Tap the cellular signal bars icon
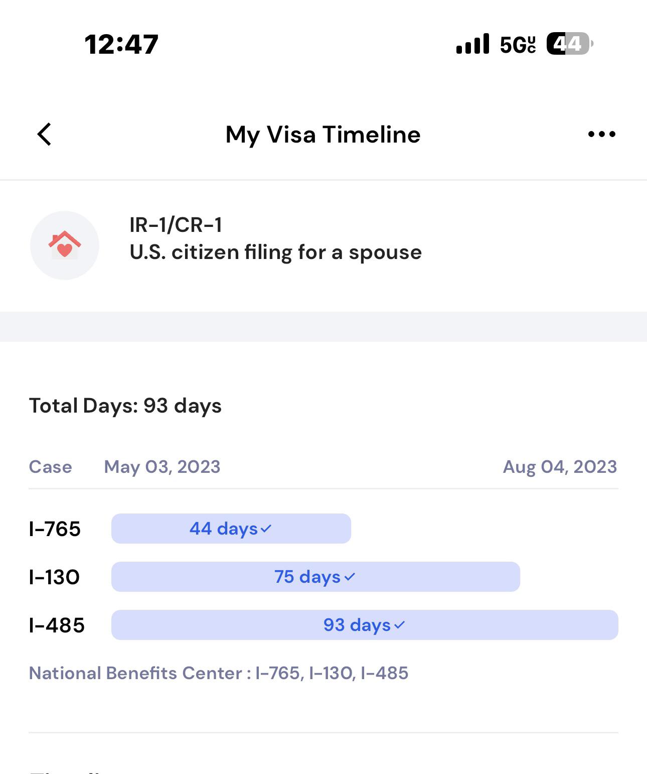 click(472, 44)
